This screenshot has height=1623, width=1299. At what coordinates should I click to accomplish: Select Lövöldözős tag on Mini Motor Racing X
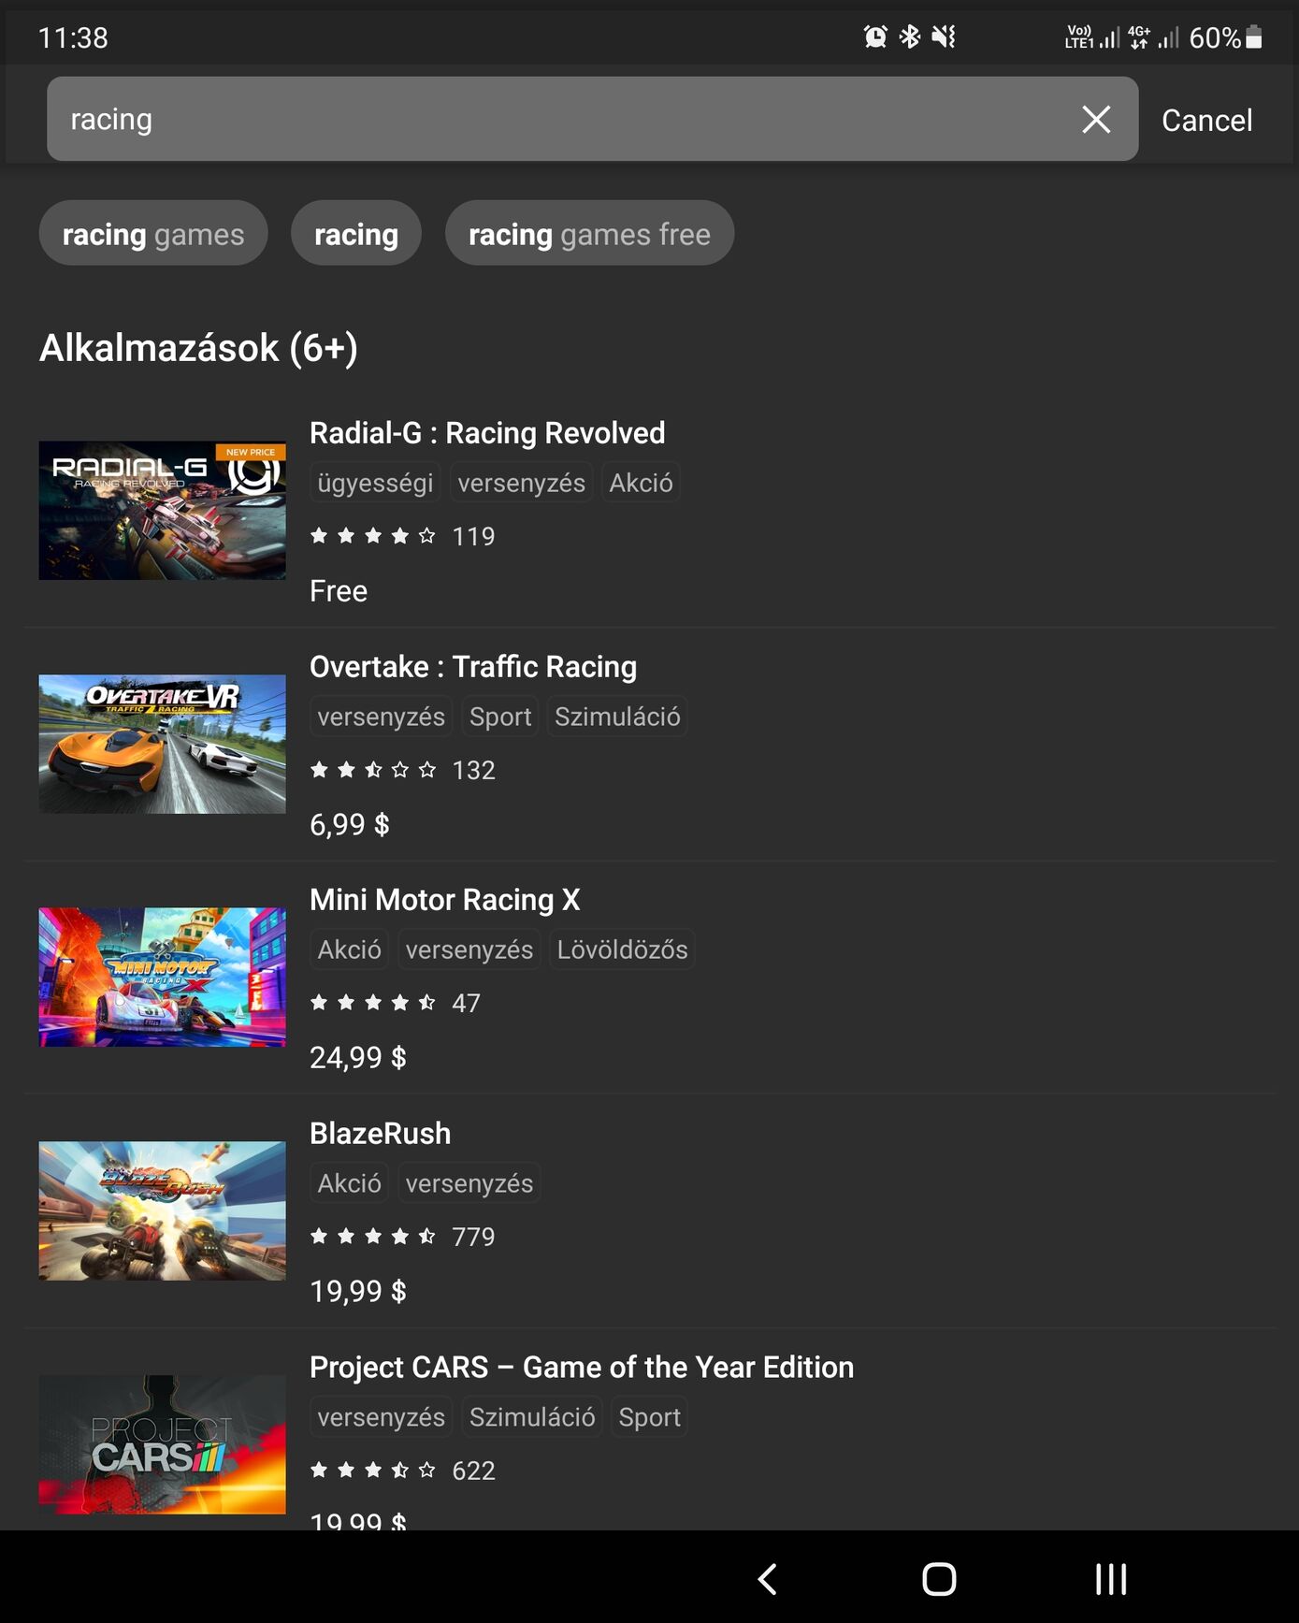pyautogui.click(x=622, y=949)
